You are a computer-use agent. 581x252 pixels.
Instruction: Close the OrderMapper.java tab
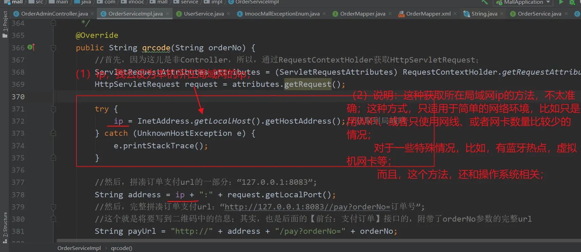coord(390,14)
